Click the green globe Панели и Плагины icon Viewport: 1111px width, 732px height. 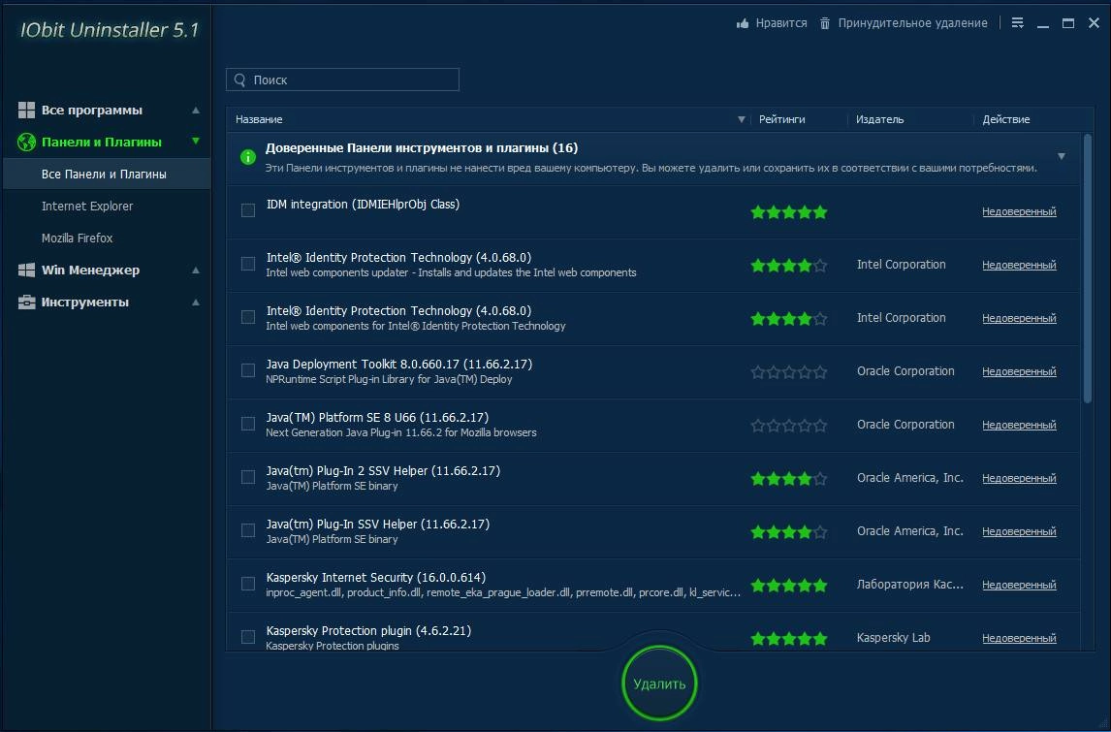(x=26, y=142)
